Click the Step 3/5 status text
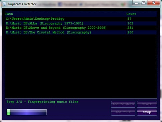This screenshot has height=122, width=162. coord(42,102)
